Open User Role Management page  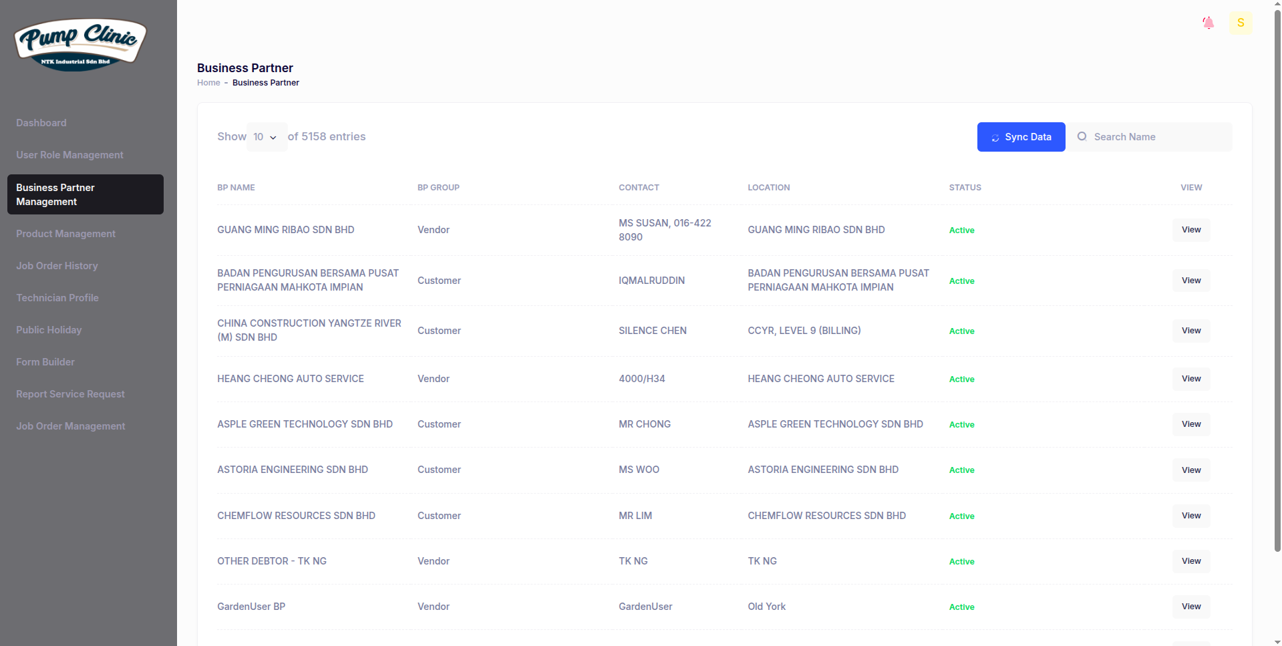point(69,155)
